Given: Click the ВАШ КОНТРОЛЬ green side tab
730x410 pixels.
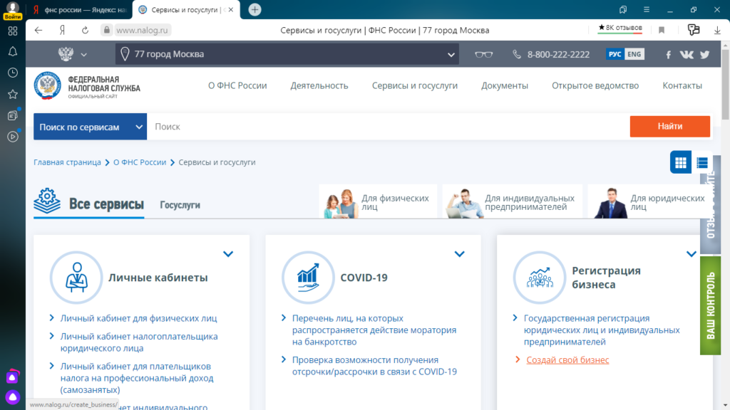Looking at the screenshot, I should pyautogui.click(x=711, y=305).
